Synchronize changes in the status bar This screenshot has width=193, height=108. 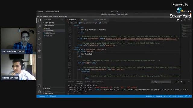click(47, 96)
